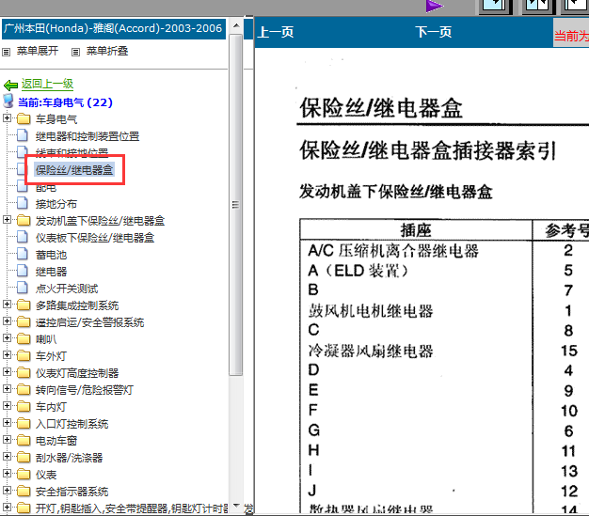The width and height of the screenshot is (589, 516).
Task: Click the 菜单折叠 collapse-menu icon
Action: pos(76,52)
